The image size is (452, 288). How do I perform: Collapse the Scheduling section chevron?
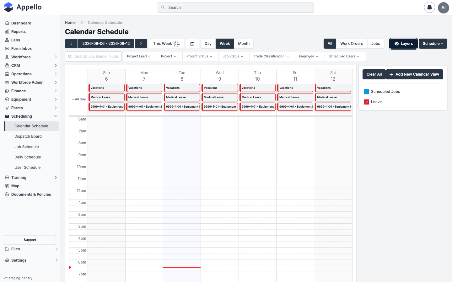tap(56, 116)
